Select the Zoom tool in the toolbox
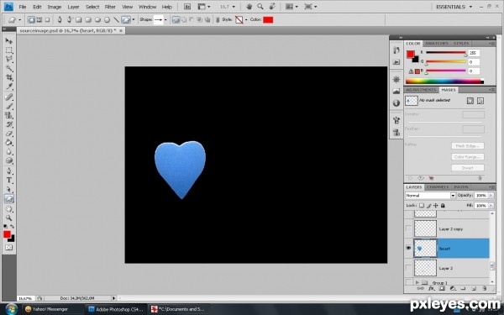Image resolution: width=504 pixels, height=315 pixels. (9, 218)
